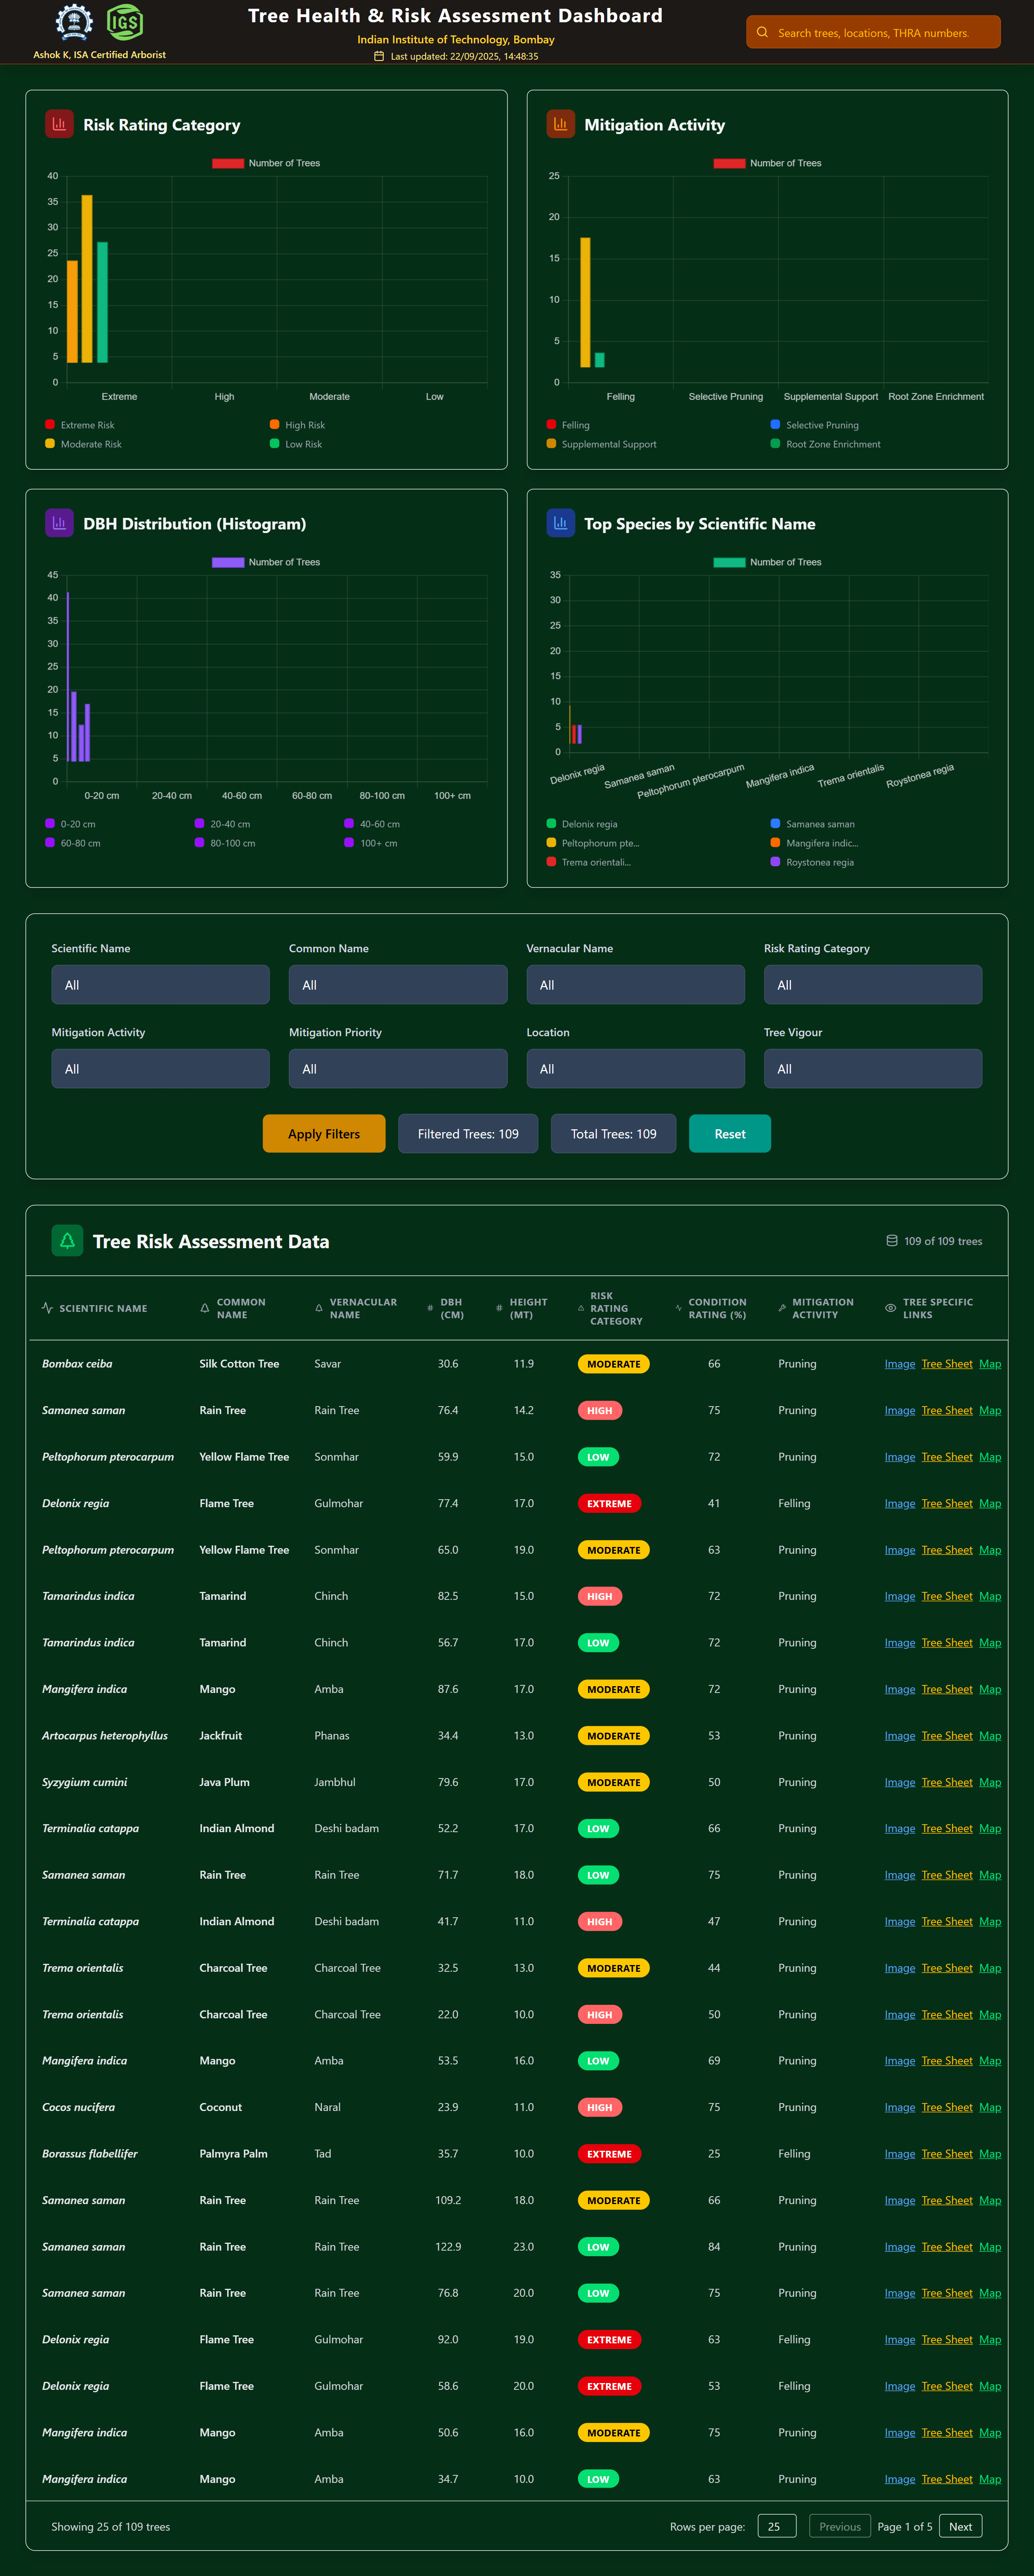Click the icon in Vernacular Name header
This screenshot has width=1034, height=2576.
[319, 1308]
